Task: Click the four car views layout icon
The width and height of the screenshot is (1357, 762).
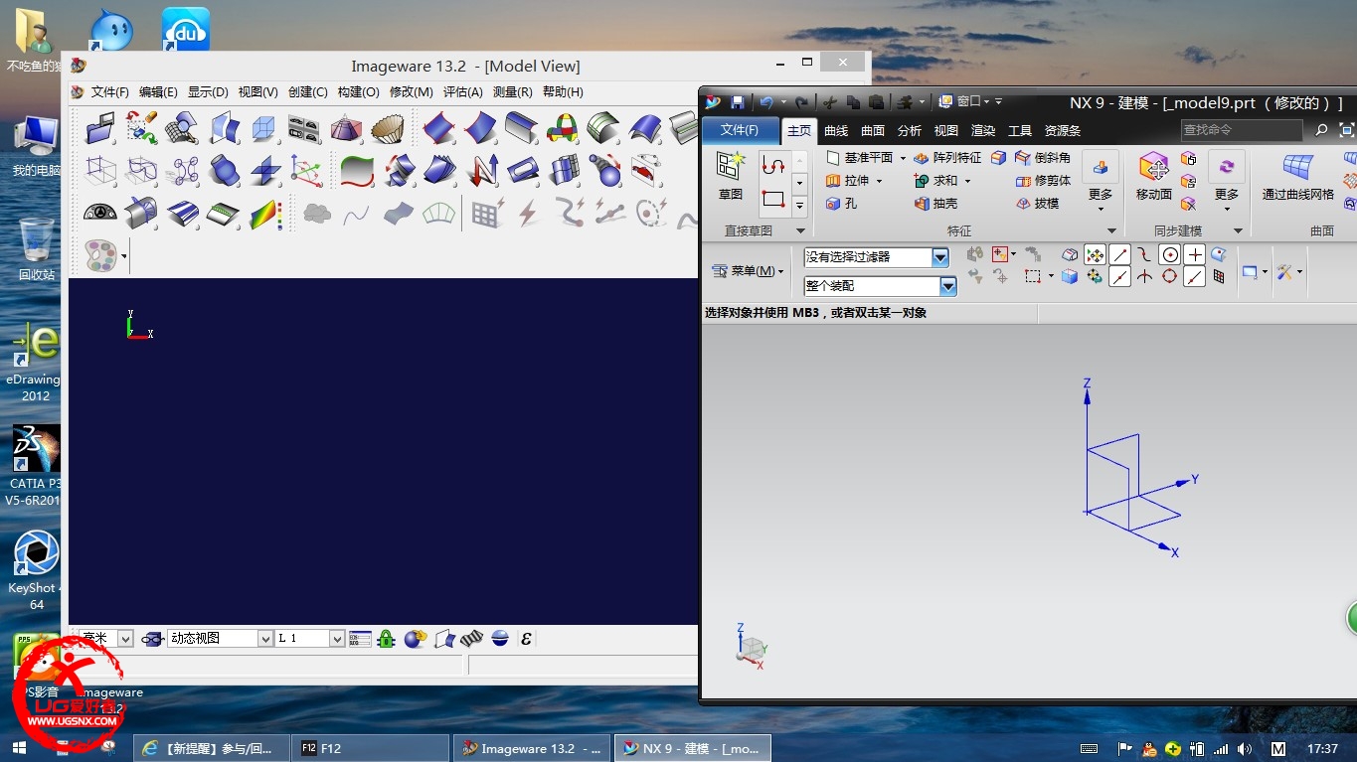Action: pyautogui.click(x=304, y=128)
